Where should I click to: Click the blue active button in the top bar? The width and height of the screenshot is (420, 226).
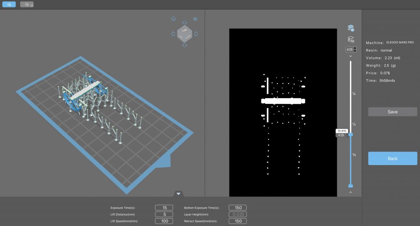click(x=9, y=4)
